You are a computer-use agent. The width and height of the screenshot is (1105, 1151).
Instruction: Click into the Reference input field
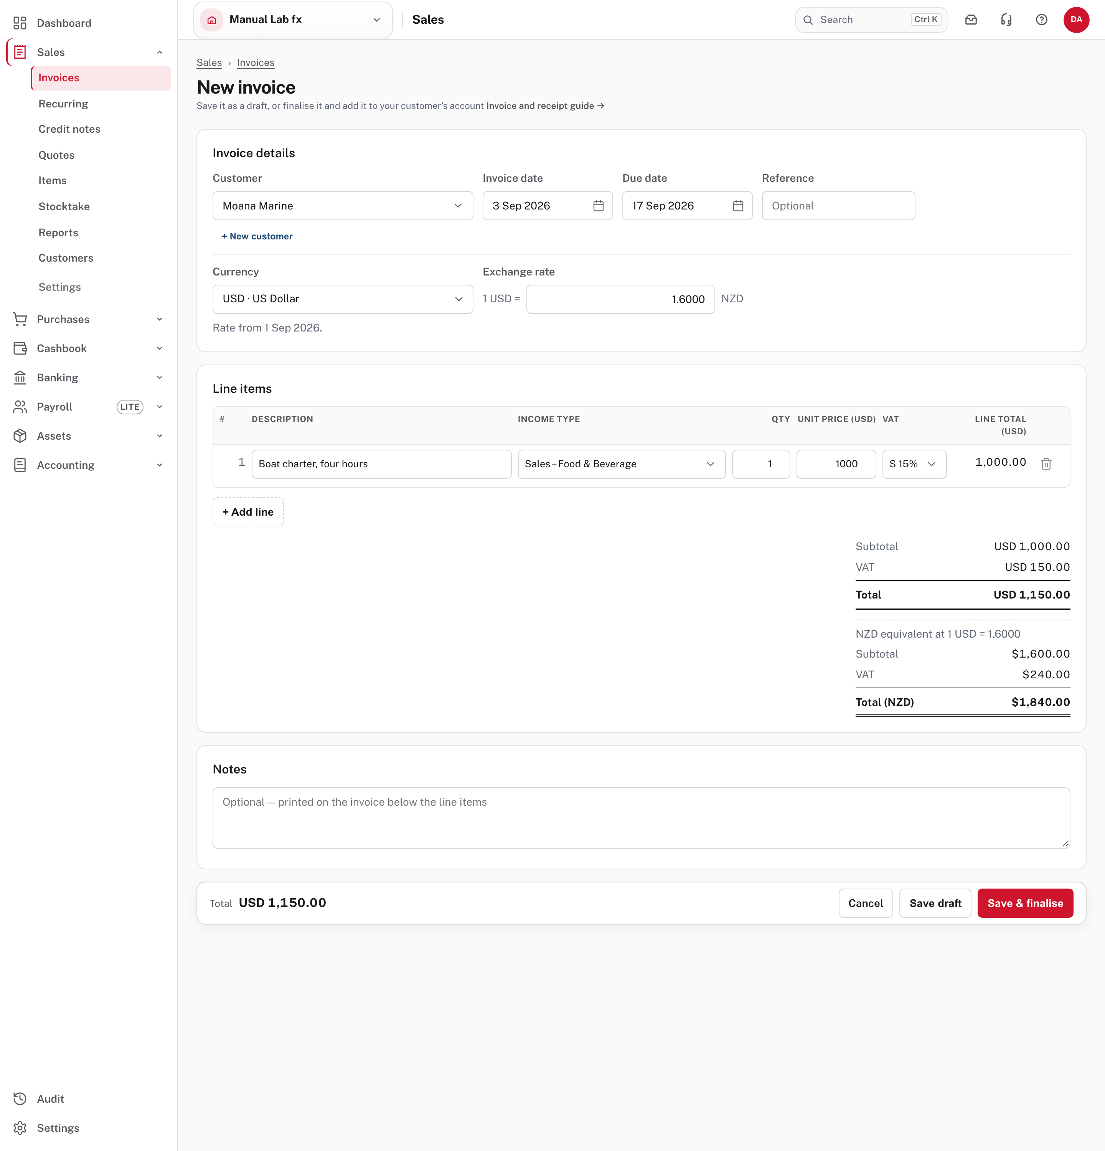(838, 206)
